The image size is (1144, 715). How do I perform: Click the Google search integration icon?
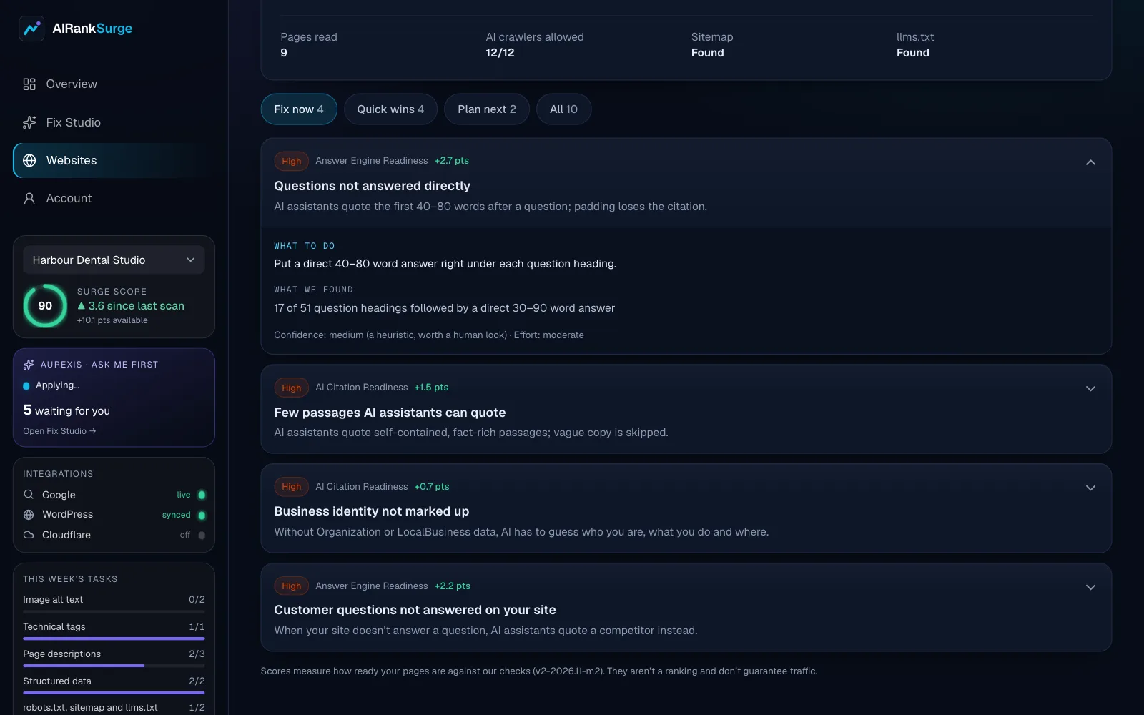[29, 494]
